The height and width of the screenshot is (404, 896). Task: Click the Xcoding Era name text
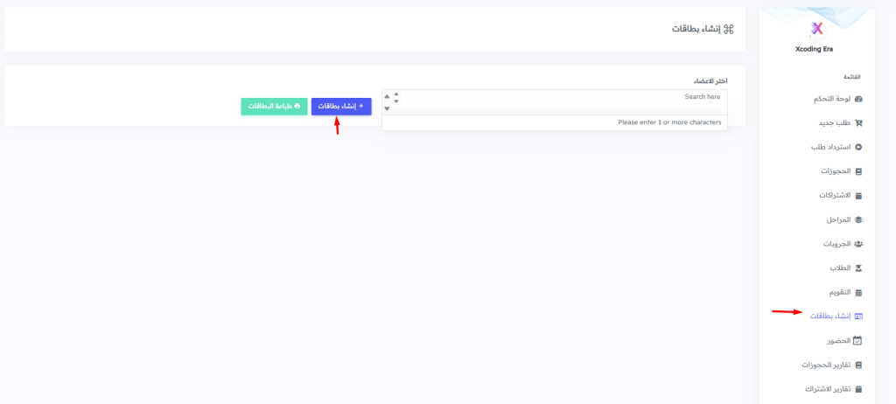click(x=814, y=49)
